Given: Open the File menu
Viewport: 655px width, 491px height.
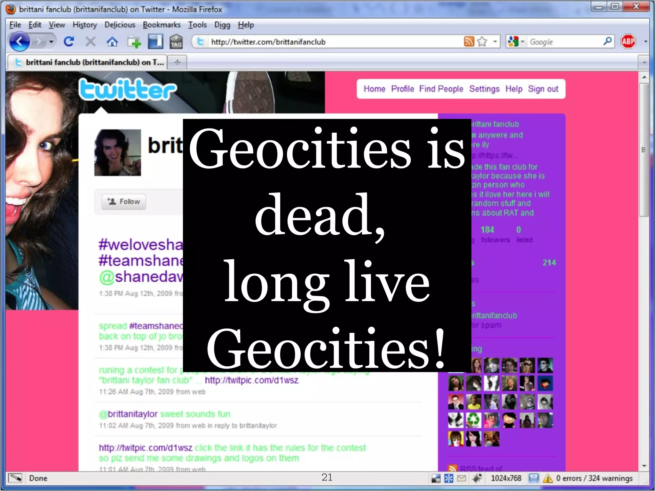Looking at the screenshot, I should (15, 25).
